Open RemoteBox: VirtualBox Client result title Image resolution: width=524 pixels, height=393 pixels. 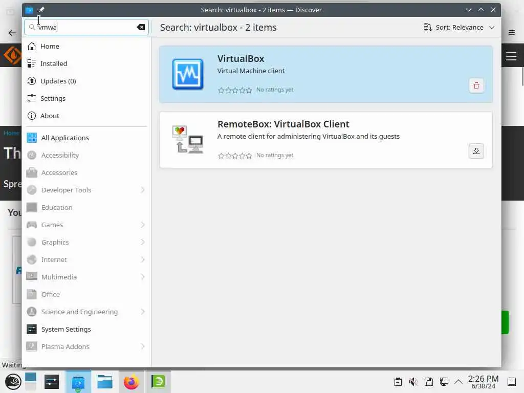click(x=283, y=124)
